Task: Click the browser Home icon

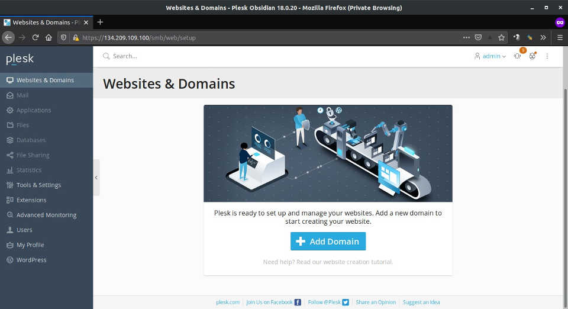Action: tap(49, 37)
